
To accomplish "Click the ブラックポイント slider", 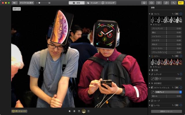I will click(x=166, y=52).
